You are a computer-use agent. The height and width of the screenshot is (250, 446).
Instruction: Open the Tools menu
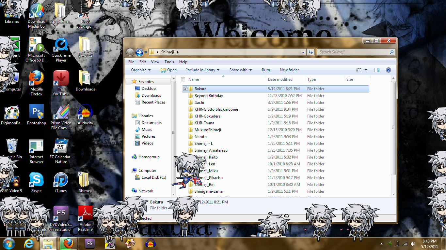coord(169,62)
